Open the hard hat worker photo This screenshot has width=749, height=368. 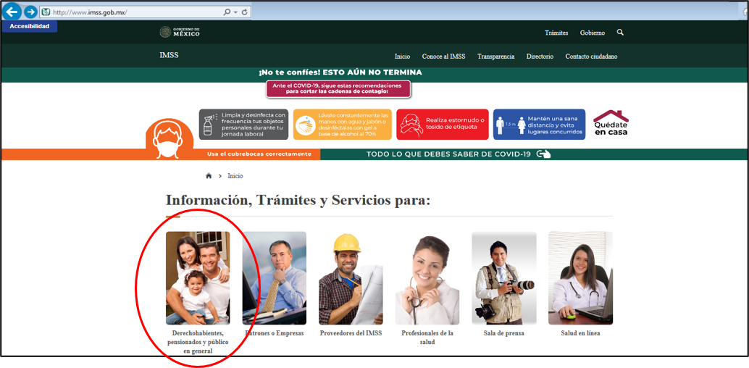coord(351,278)
